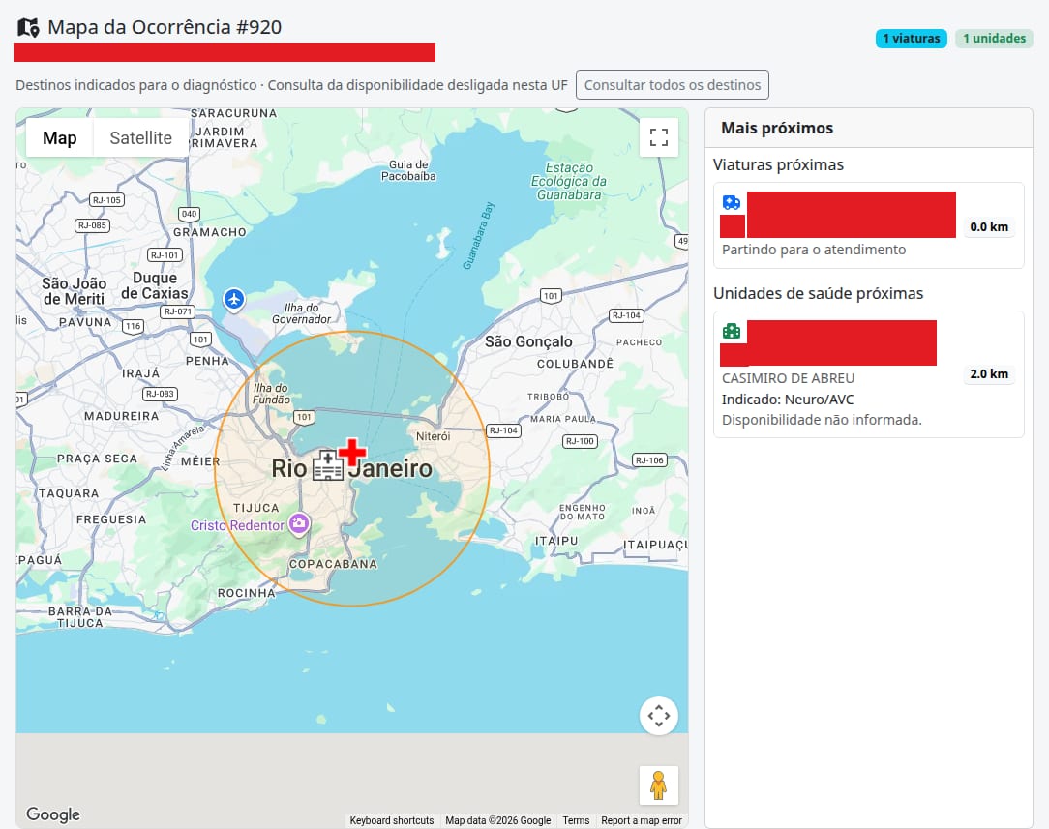
Task: Click the Cristo Redentor camera pin
Action: (299, 523)
